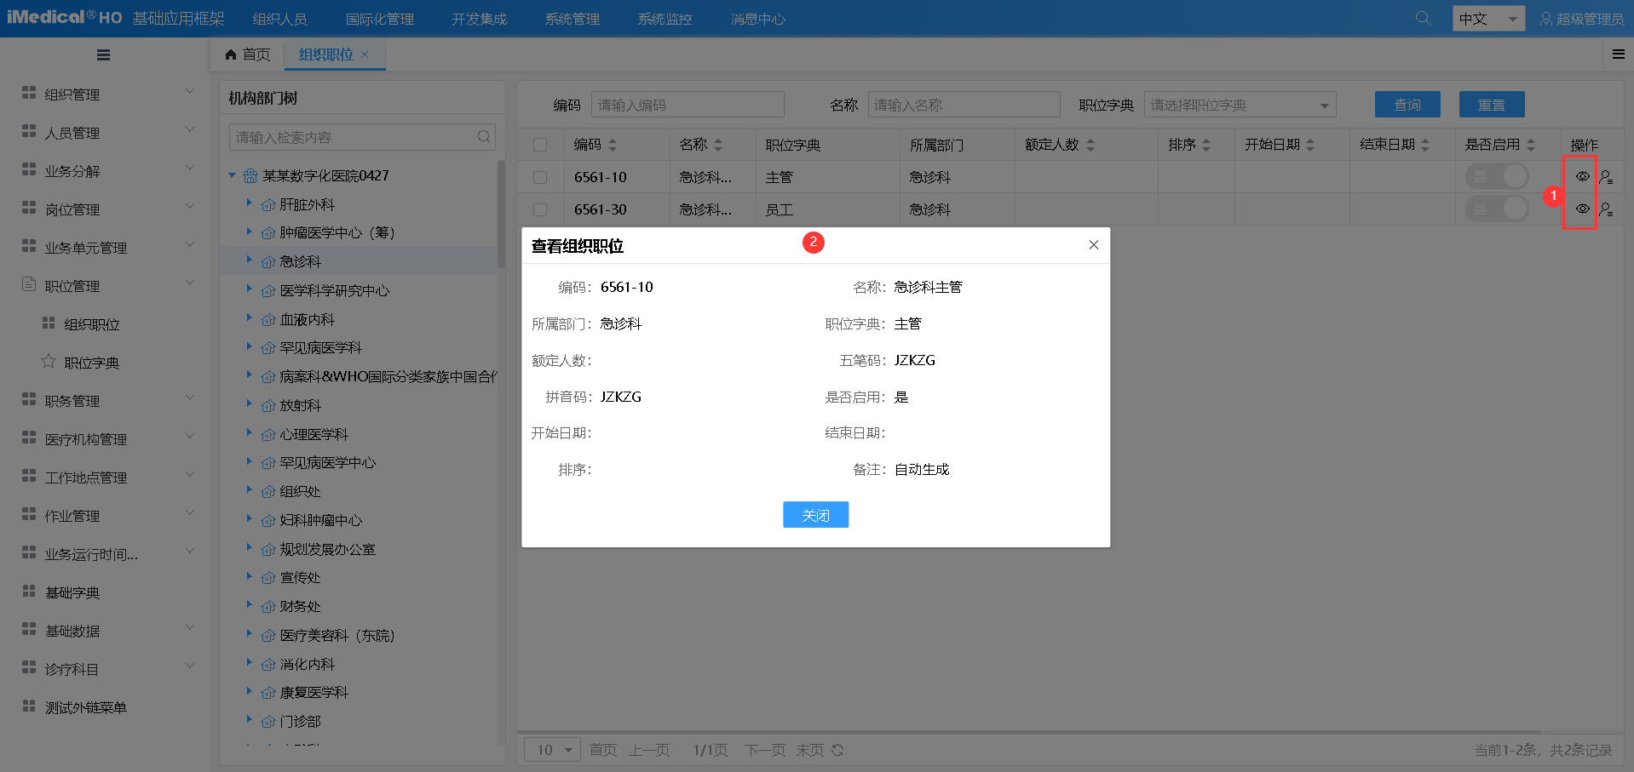Click the department tree vertical scrollbar
The image size is (1634, 772).
[501, 213]
